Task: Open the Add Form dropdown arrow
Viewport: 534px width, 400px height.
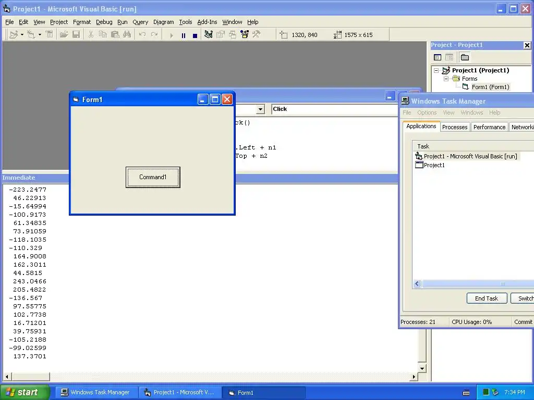Action: 40,35
